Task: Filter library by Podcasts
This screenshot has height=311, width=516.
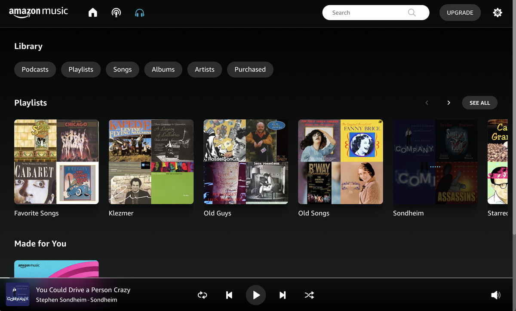Action: [x=35, y=69]
